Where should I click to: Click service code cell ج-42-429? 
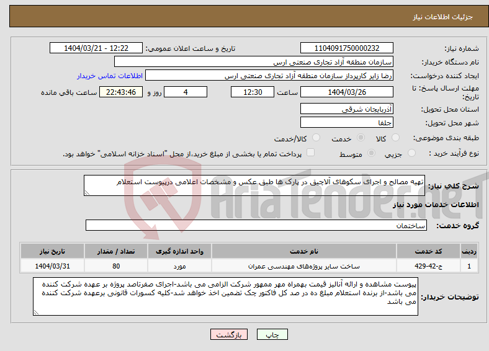click(429, 266)
